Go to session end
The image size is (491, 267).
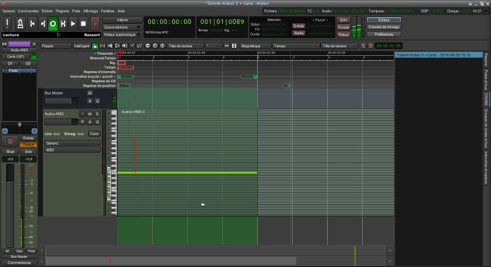[x=42, y=24]
